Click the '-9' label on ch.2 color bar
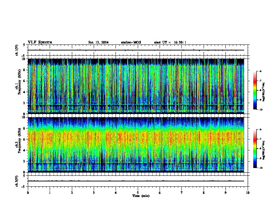The height and width of the screenshot is (216, 279). click(x=260, y=158)
